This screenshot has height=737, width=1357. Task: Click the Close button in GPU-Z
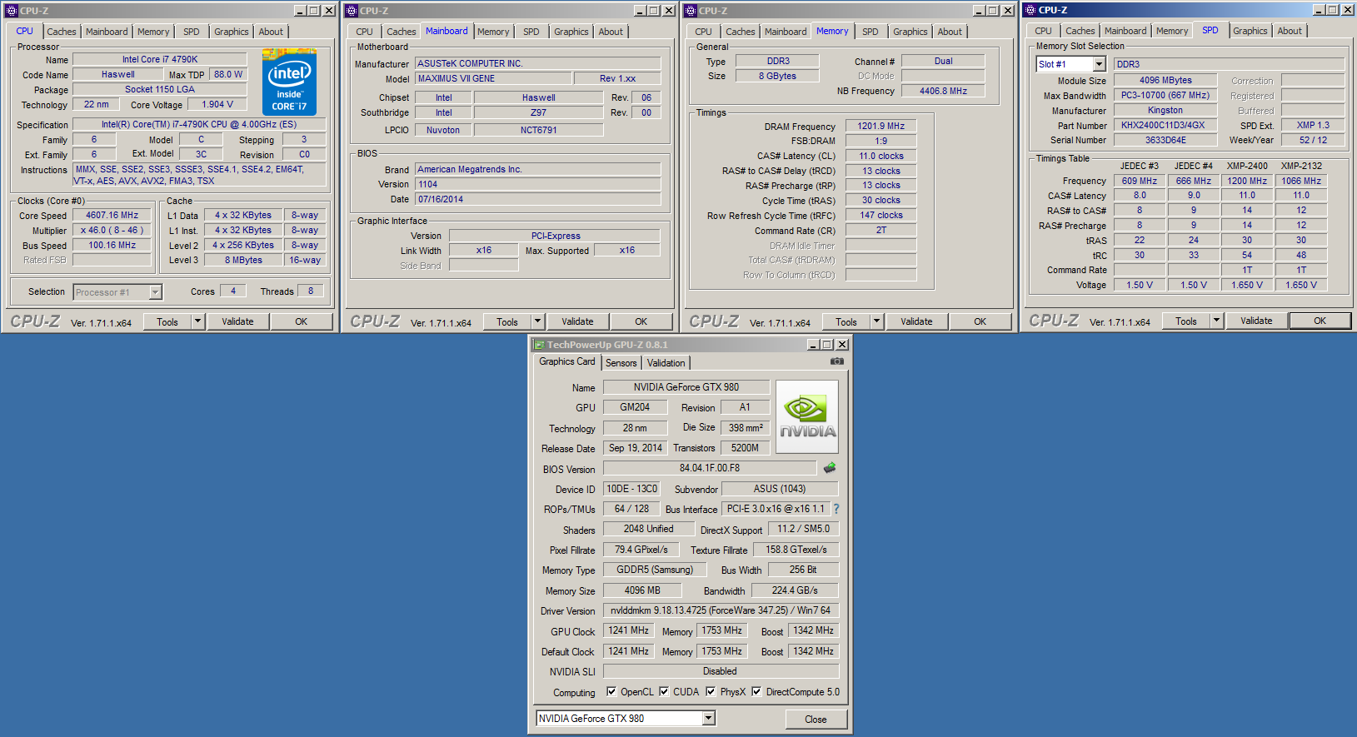[x=816, y=720]
